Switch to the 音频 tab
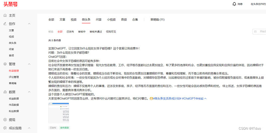This screenshot has width=266, height=133. point(124,20)
